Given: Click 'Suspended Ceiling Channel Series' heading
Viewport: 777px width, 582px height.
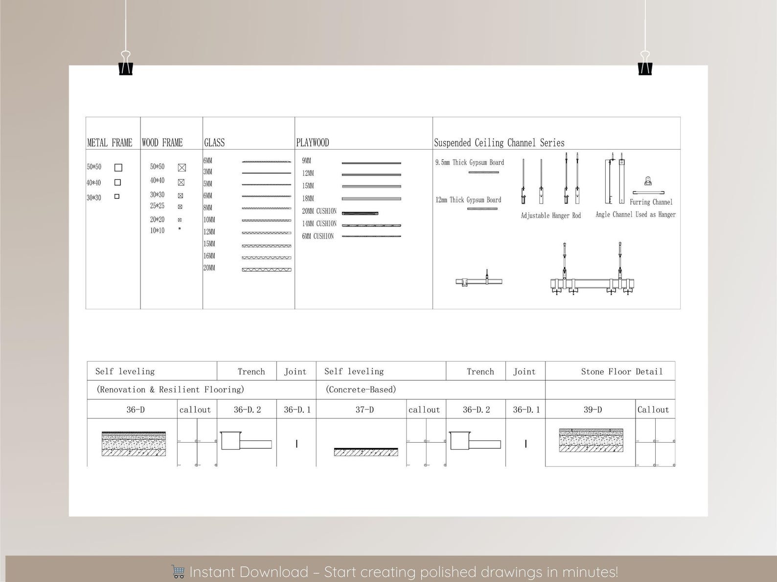Looking at the screenshot, I should tap(499, 143).
